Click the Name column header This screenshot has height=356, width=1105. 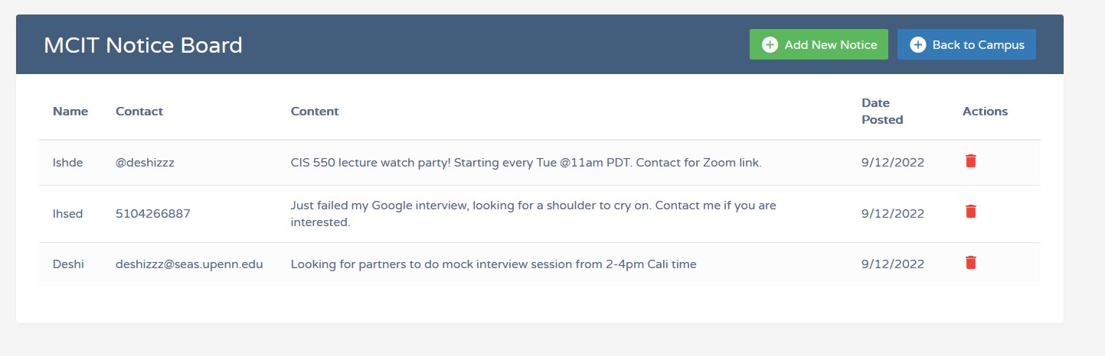[70, 112]
